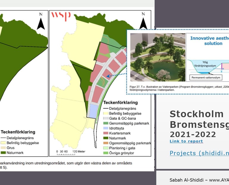
Task: Click the Plantering i gata legend swatch
Action: tap(106, 148)
